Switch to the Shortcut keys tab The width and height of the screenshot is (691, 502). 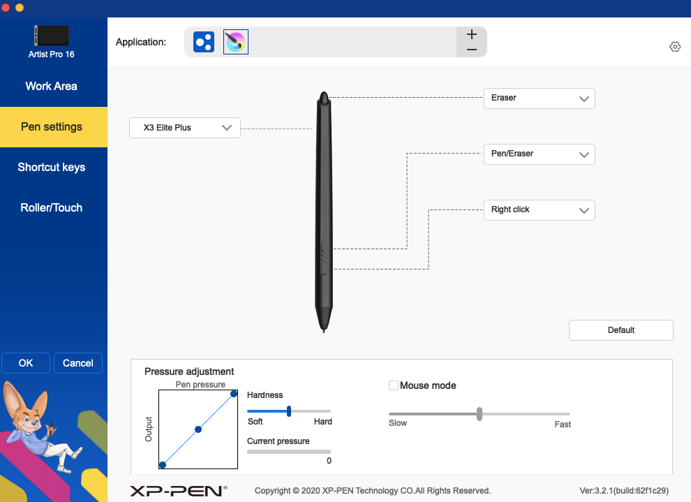[x=51, y=167]
